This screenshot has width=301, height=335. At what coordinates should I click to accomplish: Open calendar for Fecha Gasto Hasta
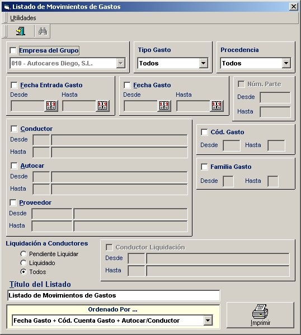[x=217, y=106]
